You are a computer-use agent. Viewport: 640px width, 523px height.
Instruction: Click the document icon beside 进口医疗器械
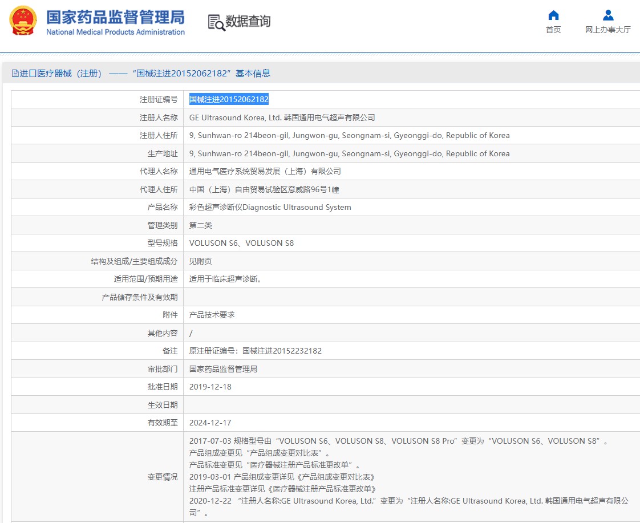pyautogui.click(x=15, y=74)
